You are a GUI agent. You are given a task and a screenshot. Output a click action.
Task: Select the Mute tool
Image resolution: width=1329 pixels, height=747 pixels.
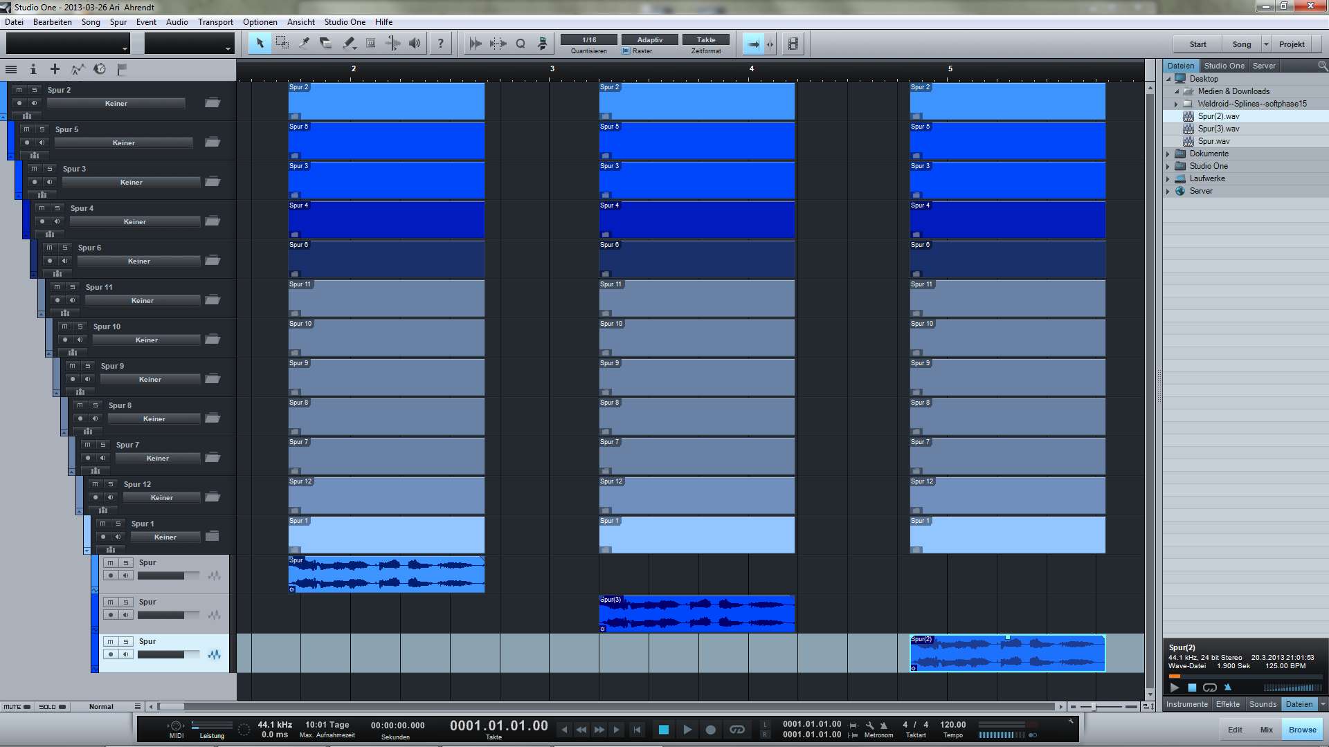pyautogui.click(x=371, y=44)
